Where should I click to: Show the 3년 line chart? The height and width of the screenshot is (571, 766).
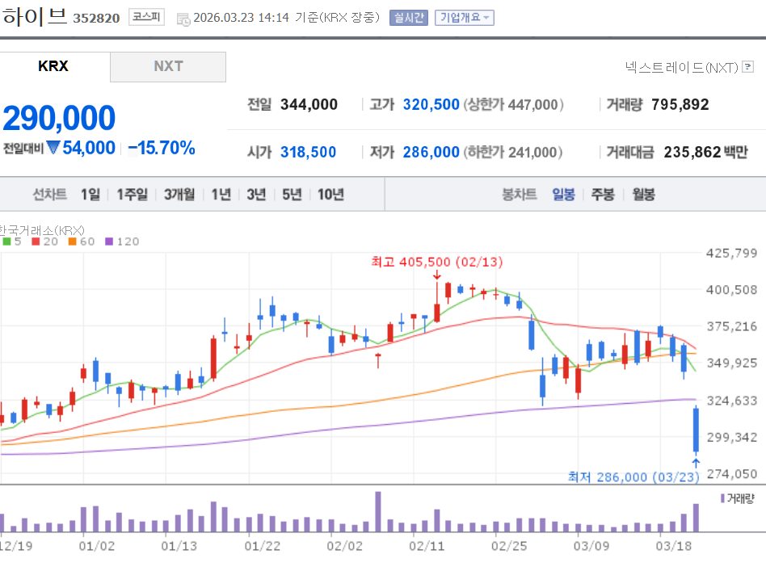click(256, 195)
